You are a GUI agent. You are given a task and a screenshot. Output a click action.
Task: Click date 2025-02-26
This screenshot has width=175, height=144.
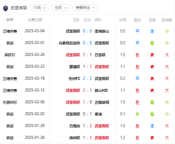pyautogui.click(x=35, y=54)
